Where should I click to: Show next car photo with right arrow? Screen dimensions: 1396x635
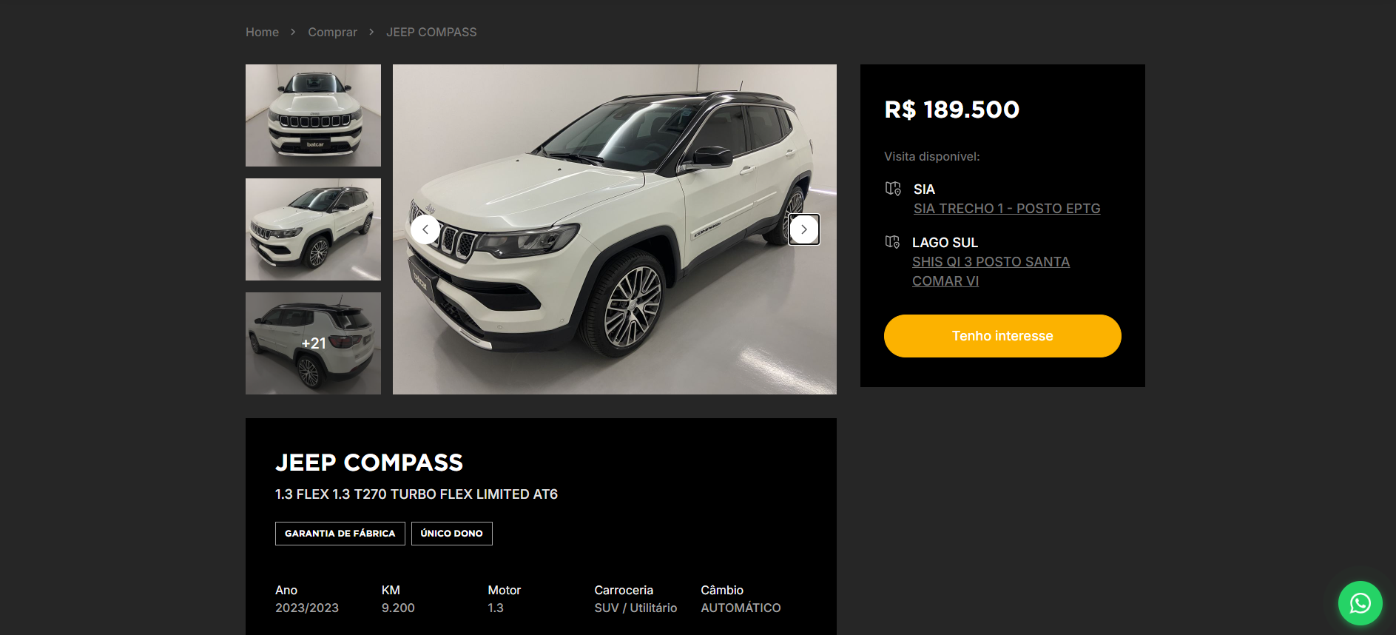coord(804,229)
